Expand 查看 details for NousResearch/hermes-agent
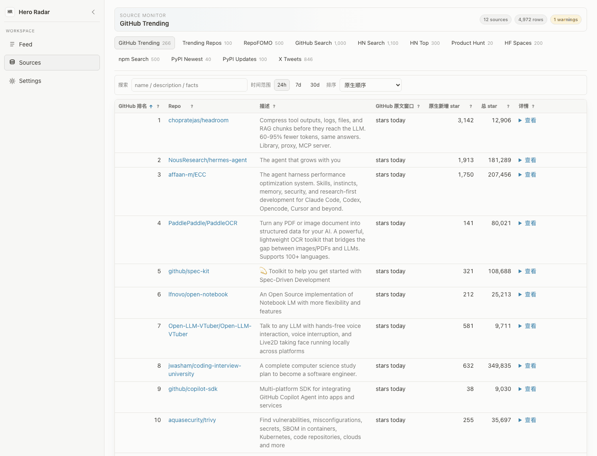 tap(527, 160)
